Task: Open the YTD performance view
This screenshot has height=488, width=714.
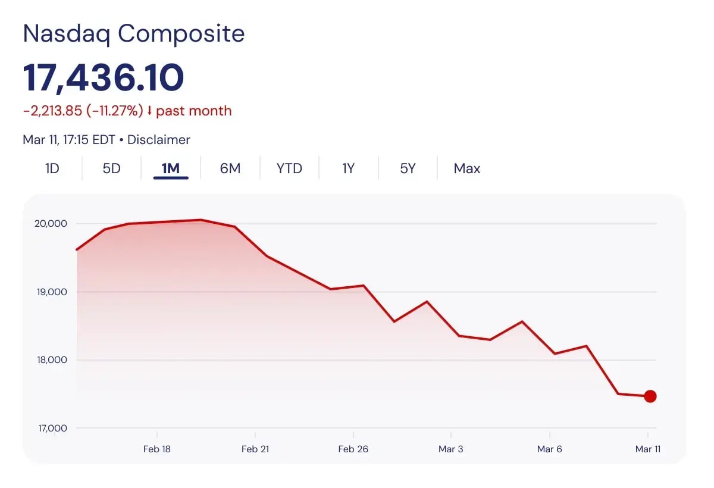Action: click(289, 168)
